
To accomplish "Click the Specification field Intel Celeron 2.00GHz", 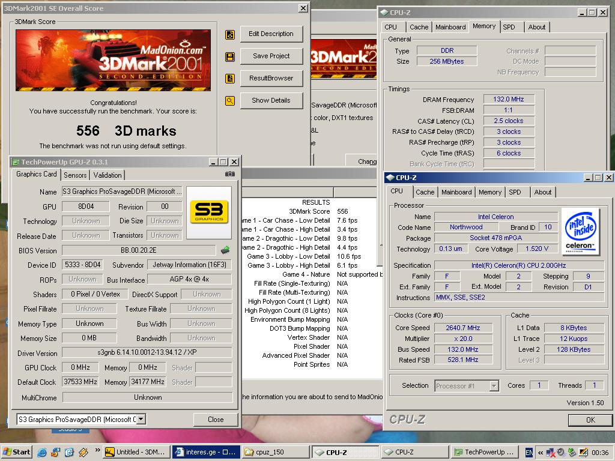I will point(518,265).
